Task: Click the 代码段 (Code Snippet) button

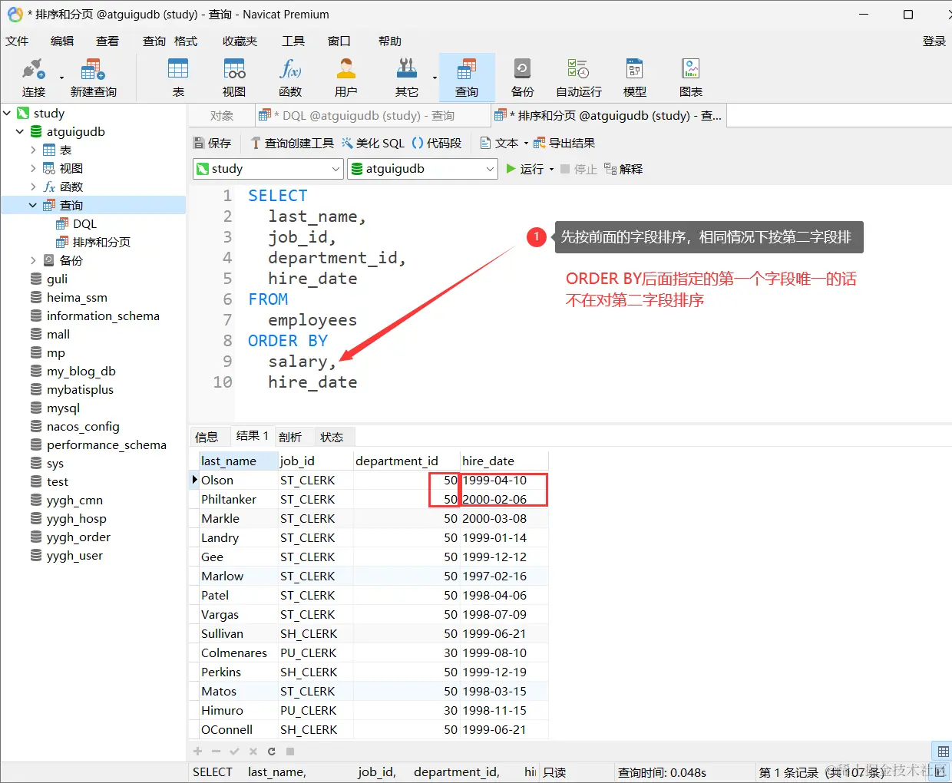Action: pos(437,143)
